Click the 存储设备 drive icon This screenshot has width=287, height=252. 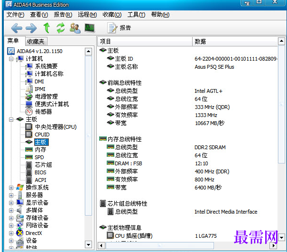[20, 218]
